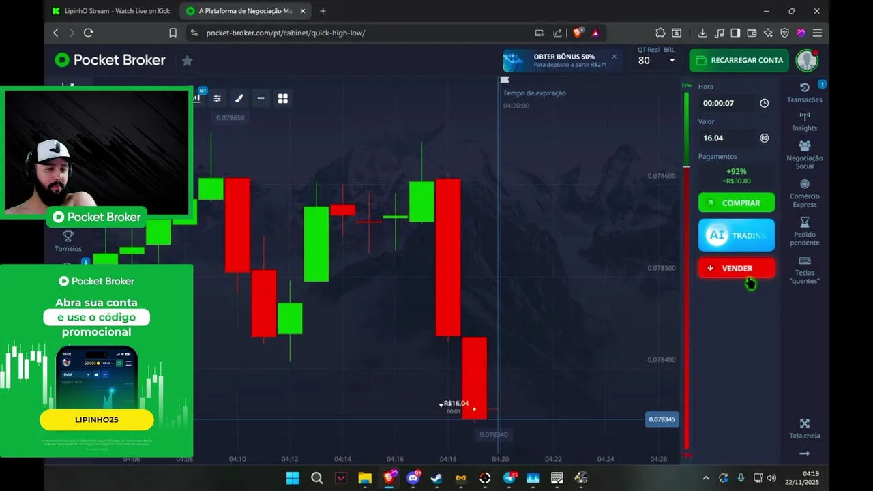
Task: Click the open trade marker R$16.04
Action: pos(455,404)
